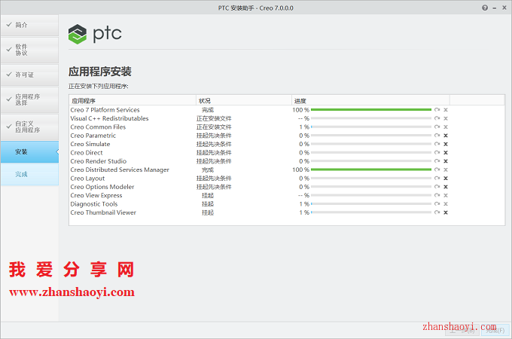Click retry icon for Creo Direct
Image resolution: width=512 pixels, height=339 pixels.
(437, 152)
